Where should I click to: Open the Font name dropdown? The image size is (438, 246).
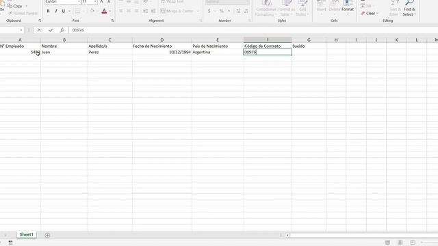(x=79, y=2)
